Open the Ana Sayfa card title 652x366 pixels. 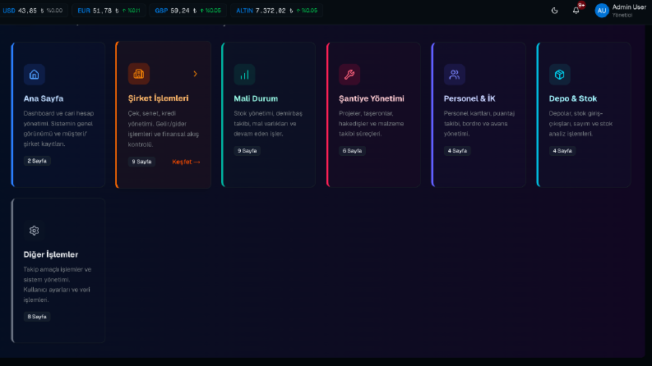point(44,98)
